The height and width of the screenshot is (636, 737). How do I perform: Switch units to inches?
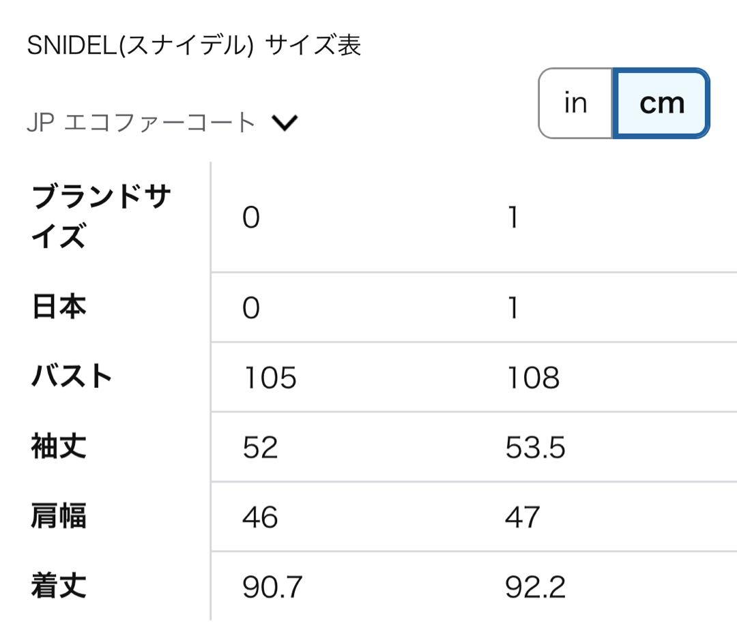pos(575,104)
